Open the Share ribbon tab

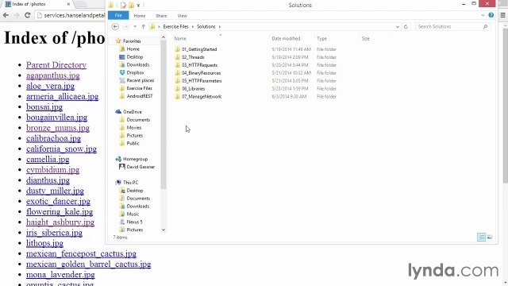(161, 16)
